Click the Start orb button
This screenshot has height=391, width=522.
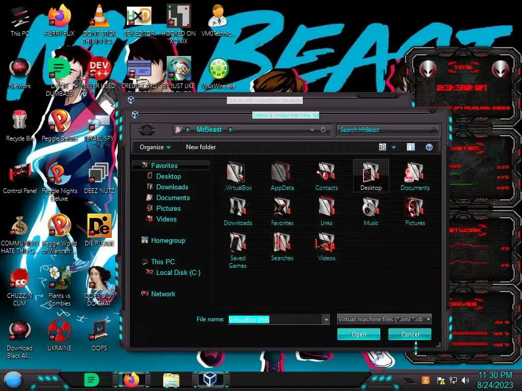(x=13, y=380)
